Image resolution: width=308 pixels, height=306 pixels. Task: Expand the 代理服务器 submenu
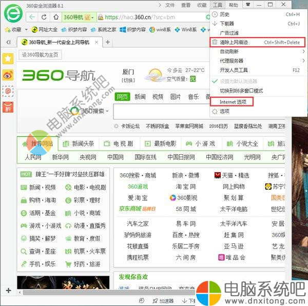(257, 61)
